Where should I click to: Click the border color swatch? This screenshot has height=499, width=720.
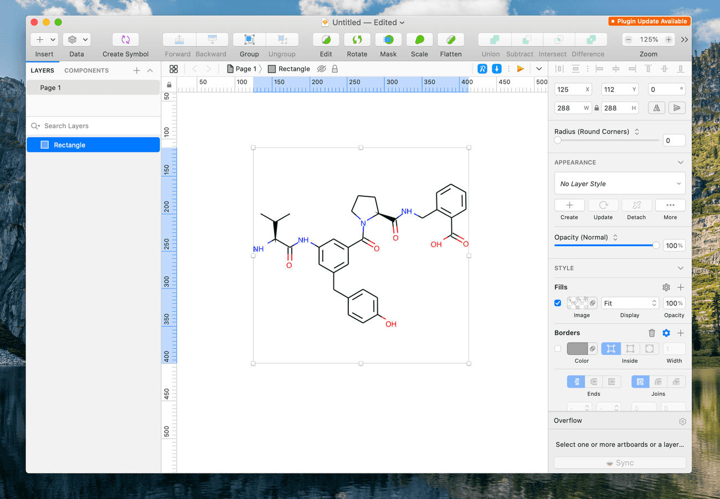click(x=577, y=349)
